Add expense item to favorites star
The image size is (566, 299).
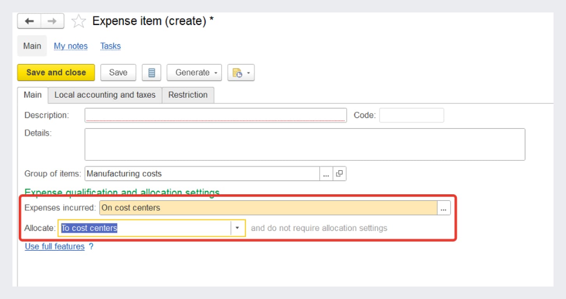click(78, 21)
